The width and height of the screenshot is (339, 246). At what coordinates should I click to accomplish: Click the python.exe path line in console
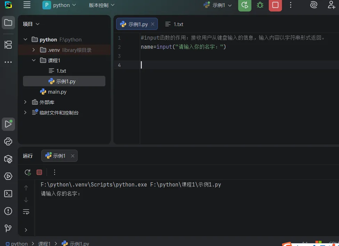[131, 184]
